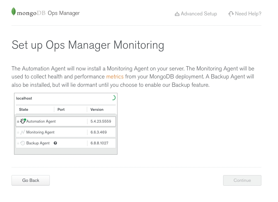Image resolution: width=278 pixels, height=202 pixels.
Task: Open the Advanced Setup link
Action: 199,14
